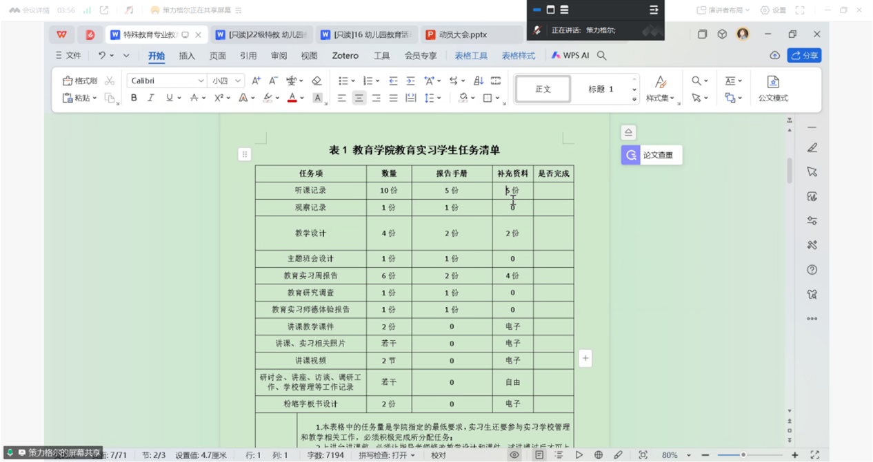The width and height of the screenshot is (873, 462).
Task: Click the 论文查重 plagiarism check button
Action: click(x=651, y=156)
